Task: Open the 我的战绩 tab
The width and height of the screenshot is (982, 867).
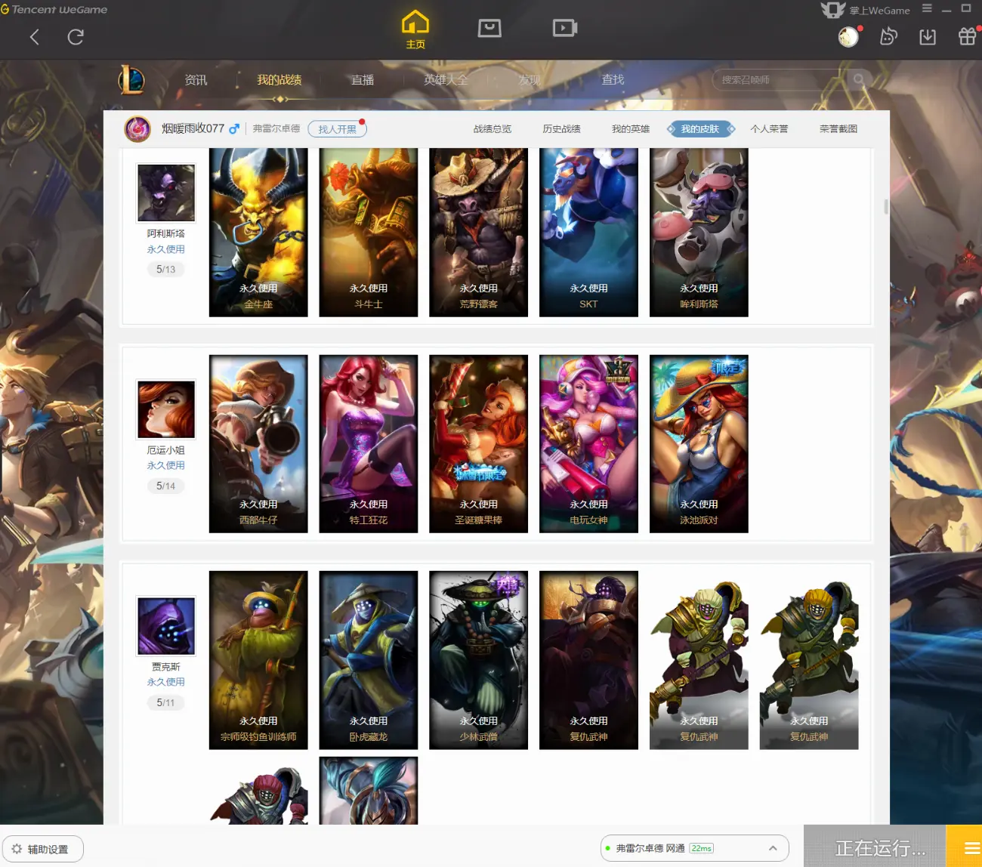Action: coord(279,79)
